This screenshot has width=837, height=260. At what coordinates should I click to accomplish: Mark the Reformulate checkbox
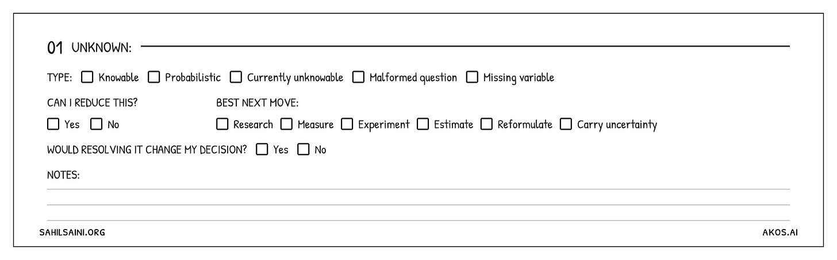point(486,124)
